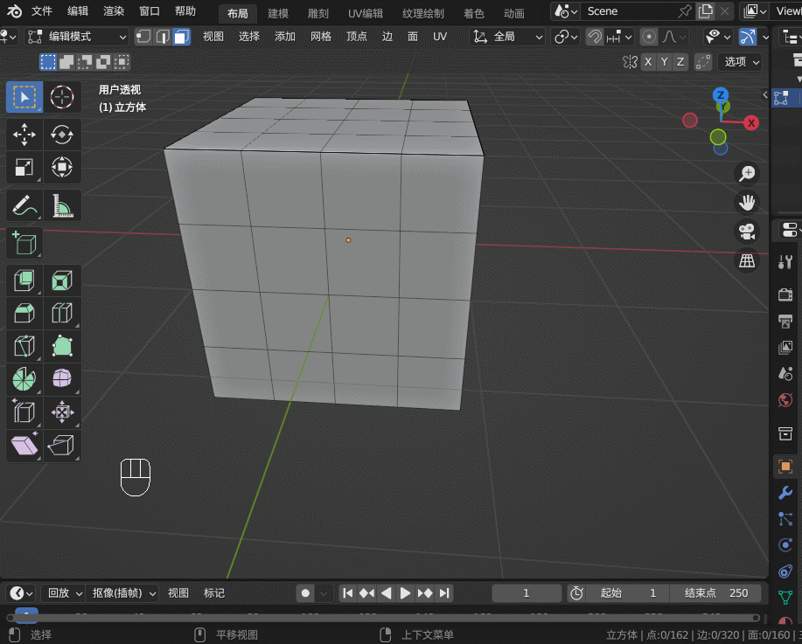Select the Extrude Region tool

24,280
